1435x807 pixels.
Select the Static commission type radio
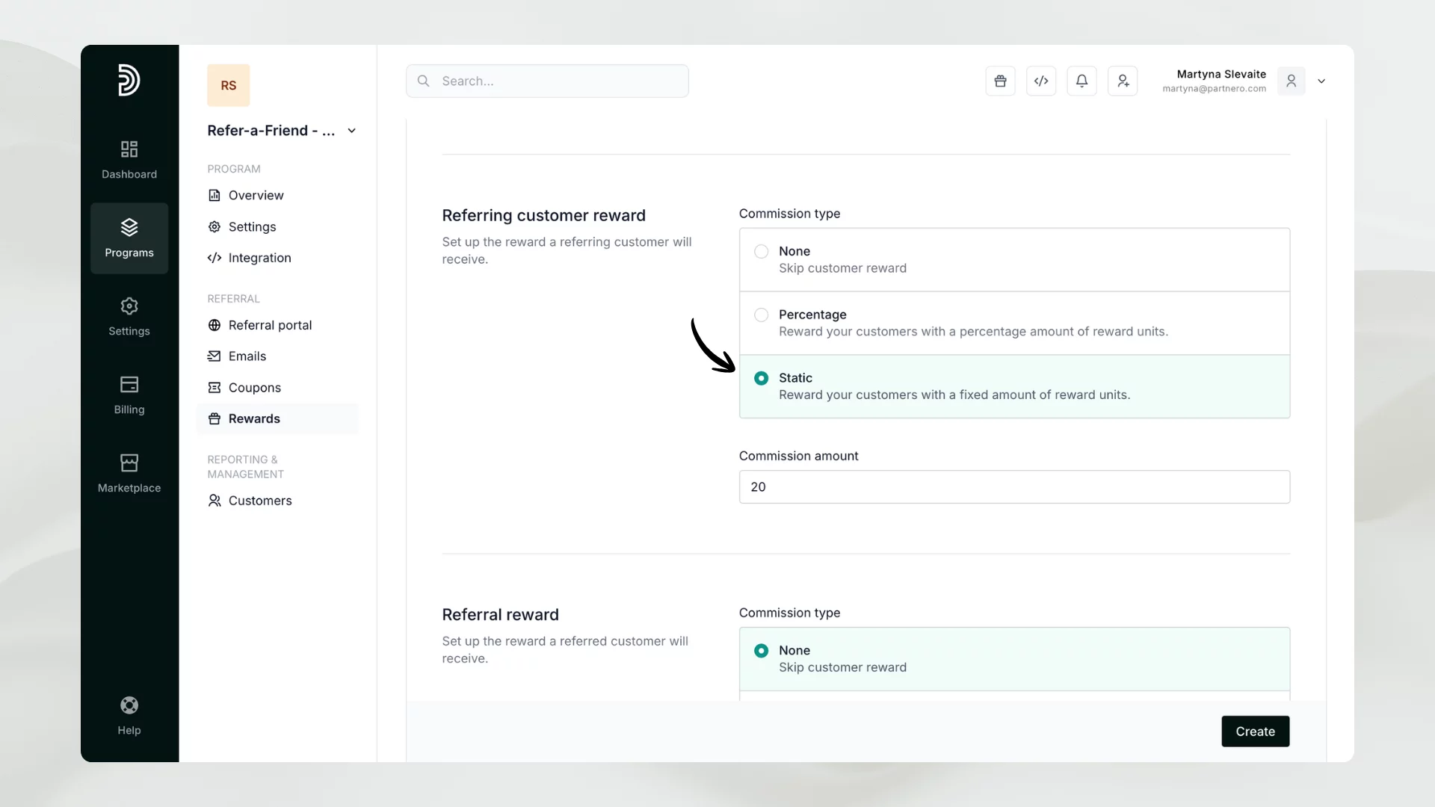click(x=761, y=379)
